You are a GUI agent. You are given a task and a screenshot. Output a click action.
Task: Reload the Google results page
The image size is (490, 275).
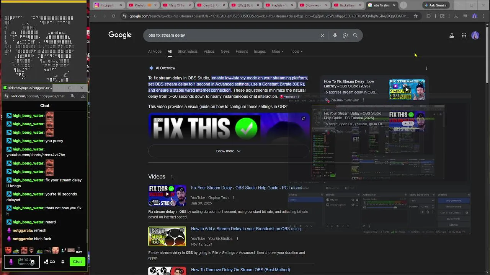click(113, 16)
